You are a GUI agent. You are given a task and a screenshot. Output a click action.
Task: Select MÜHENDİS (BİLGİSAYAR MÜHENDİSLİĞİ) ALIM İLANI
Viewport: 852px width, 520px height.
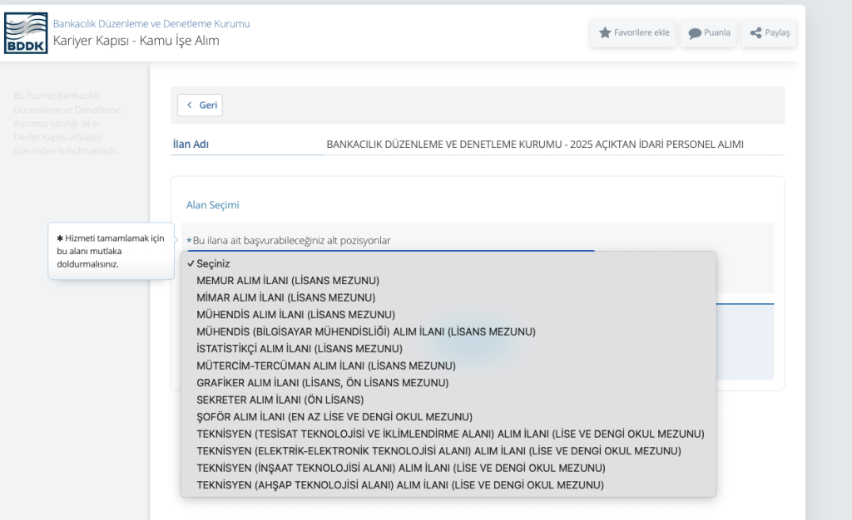coord(365,331)
